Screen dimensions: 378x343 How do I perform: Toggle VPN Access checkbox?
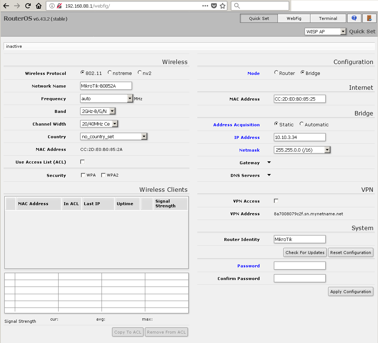[276, 201]
